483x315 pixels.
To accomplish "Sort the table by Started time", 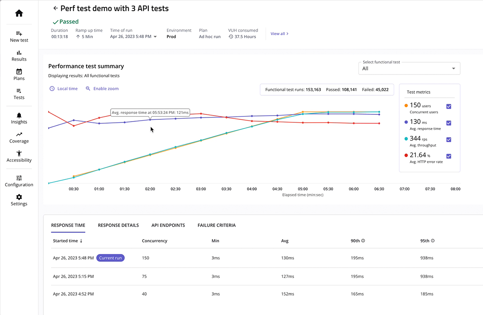I will coord(67,240).
